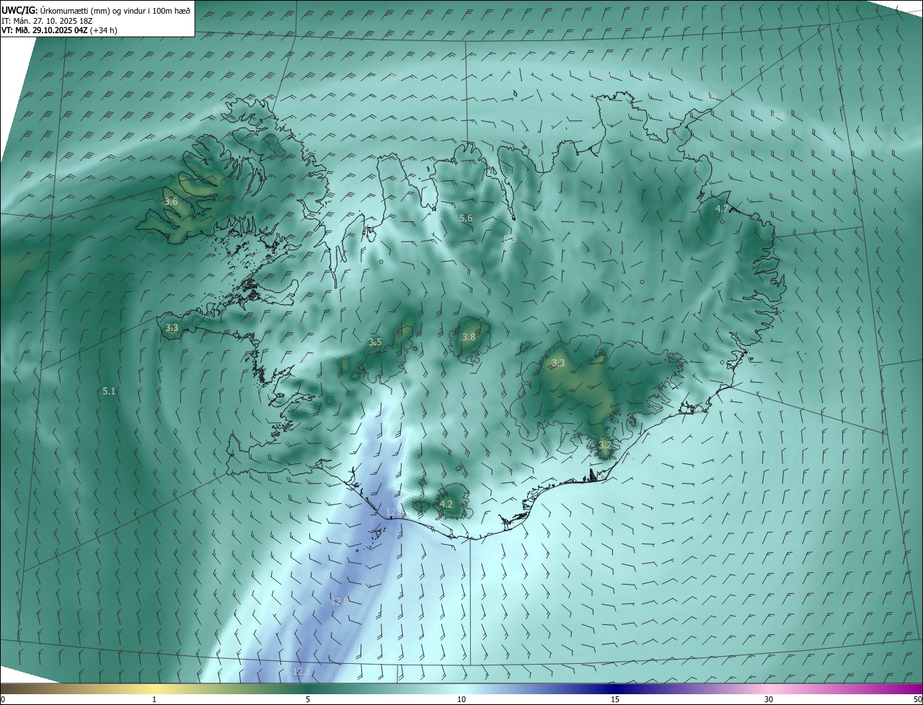Click the '3.8' value on the glacier
923x705 pixels.
pos(469,337)
